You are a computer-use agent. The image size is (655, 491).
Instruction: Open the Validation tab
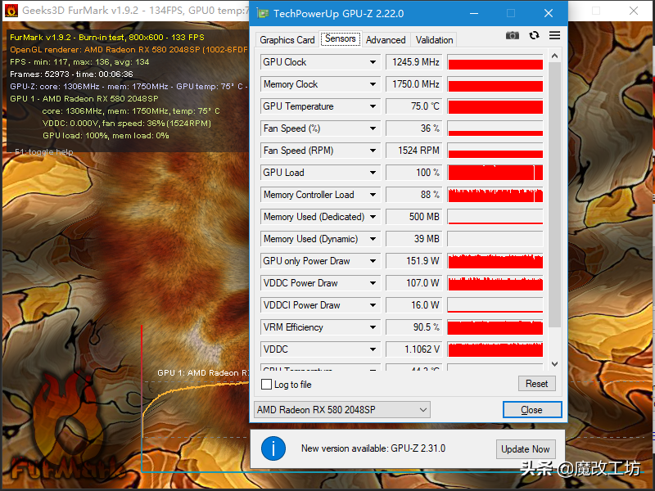[434, 40]
